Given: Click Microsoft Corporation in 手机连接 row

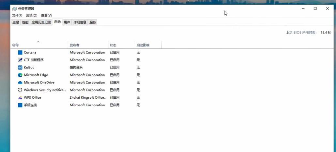Looking at the screenshot, I should pyautogui.click(x=87, y=105).
